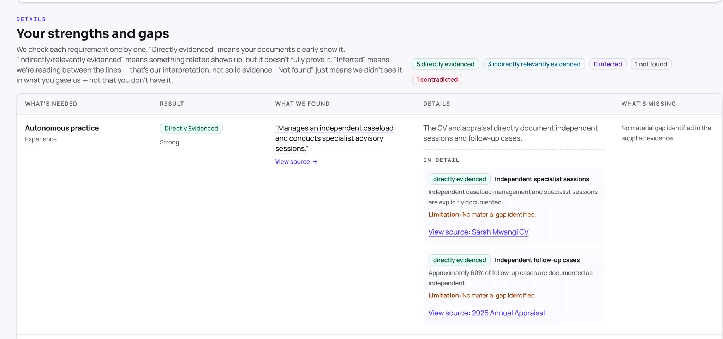Click directly evidenced badge for Independent specialist sessions

pyautogui.click(x=460, y=179)
